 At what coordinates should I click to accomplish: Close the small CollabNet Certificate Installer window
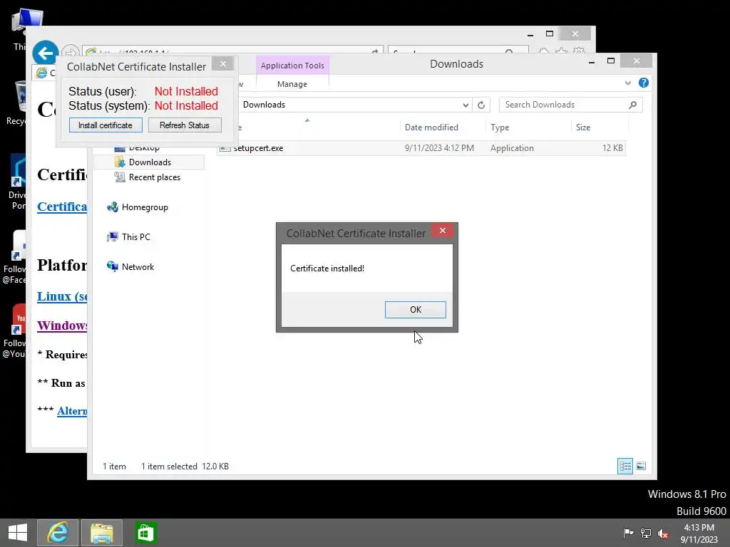pyautogui.click(x=223, y=63)
